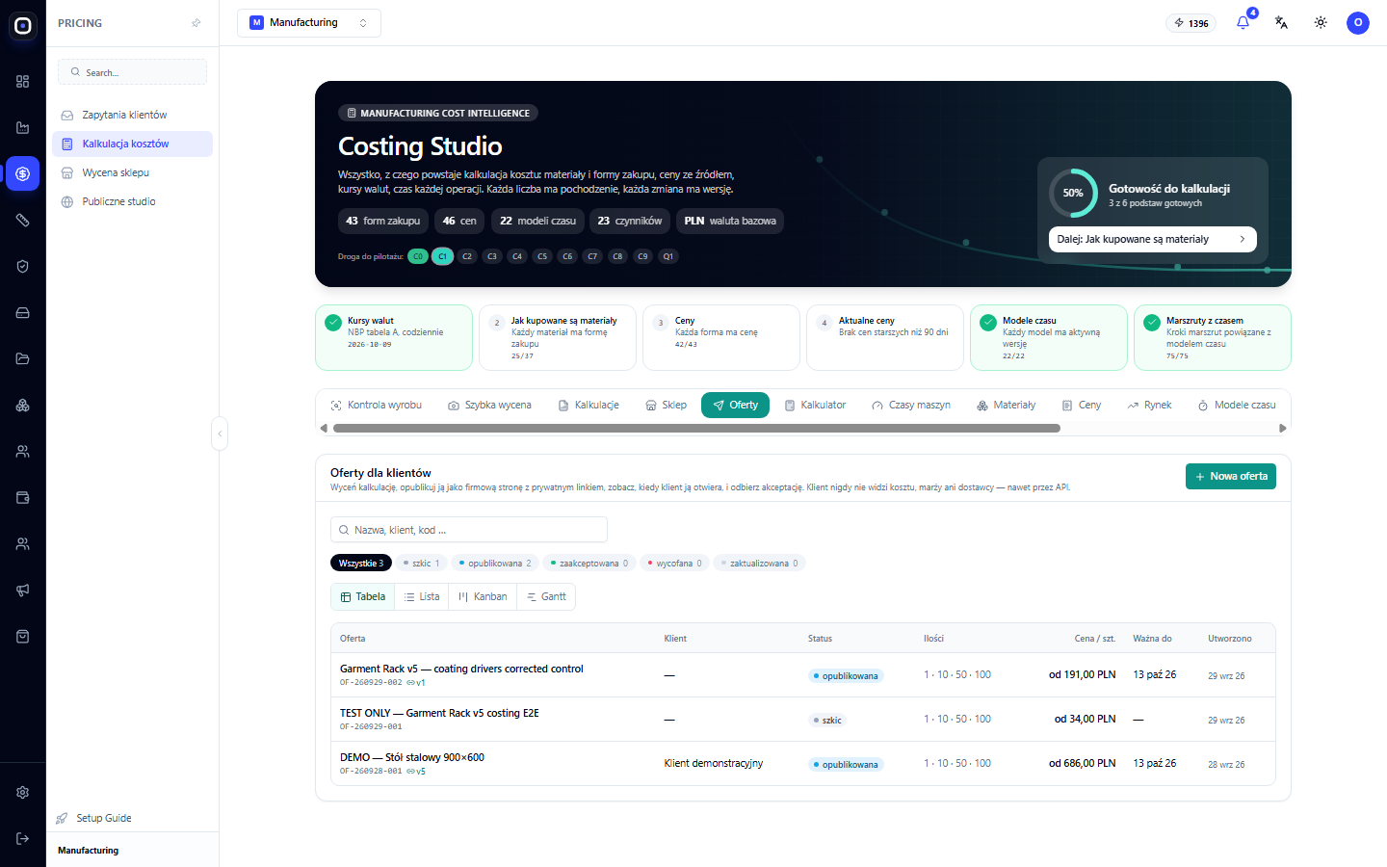Open the Setup Guide link
The height and width of the screenshot is (867, 1387).
pyautogui.click(x=94, y=818)
